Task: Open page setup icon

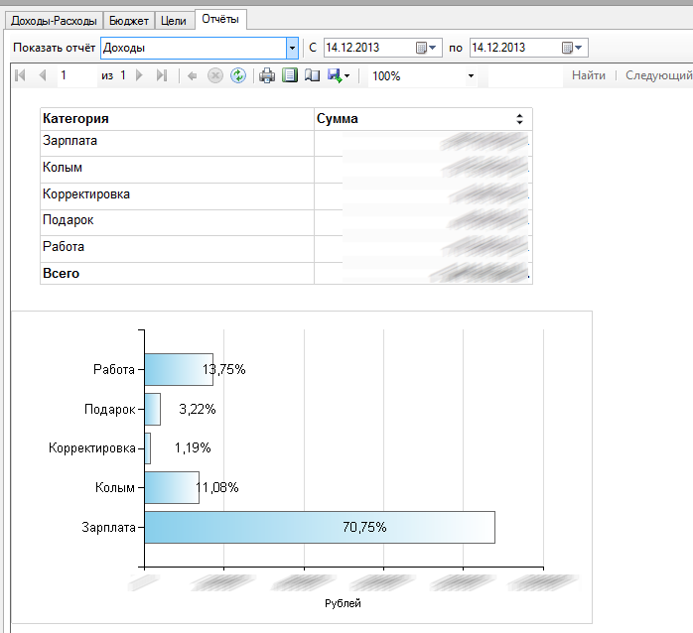Action: (x=311, y=75)
